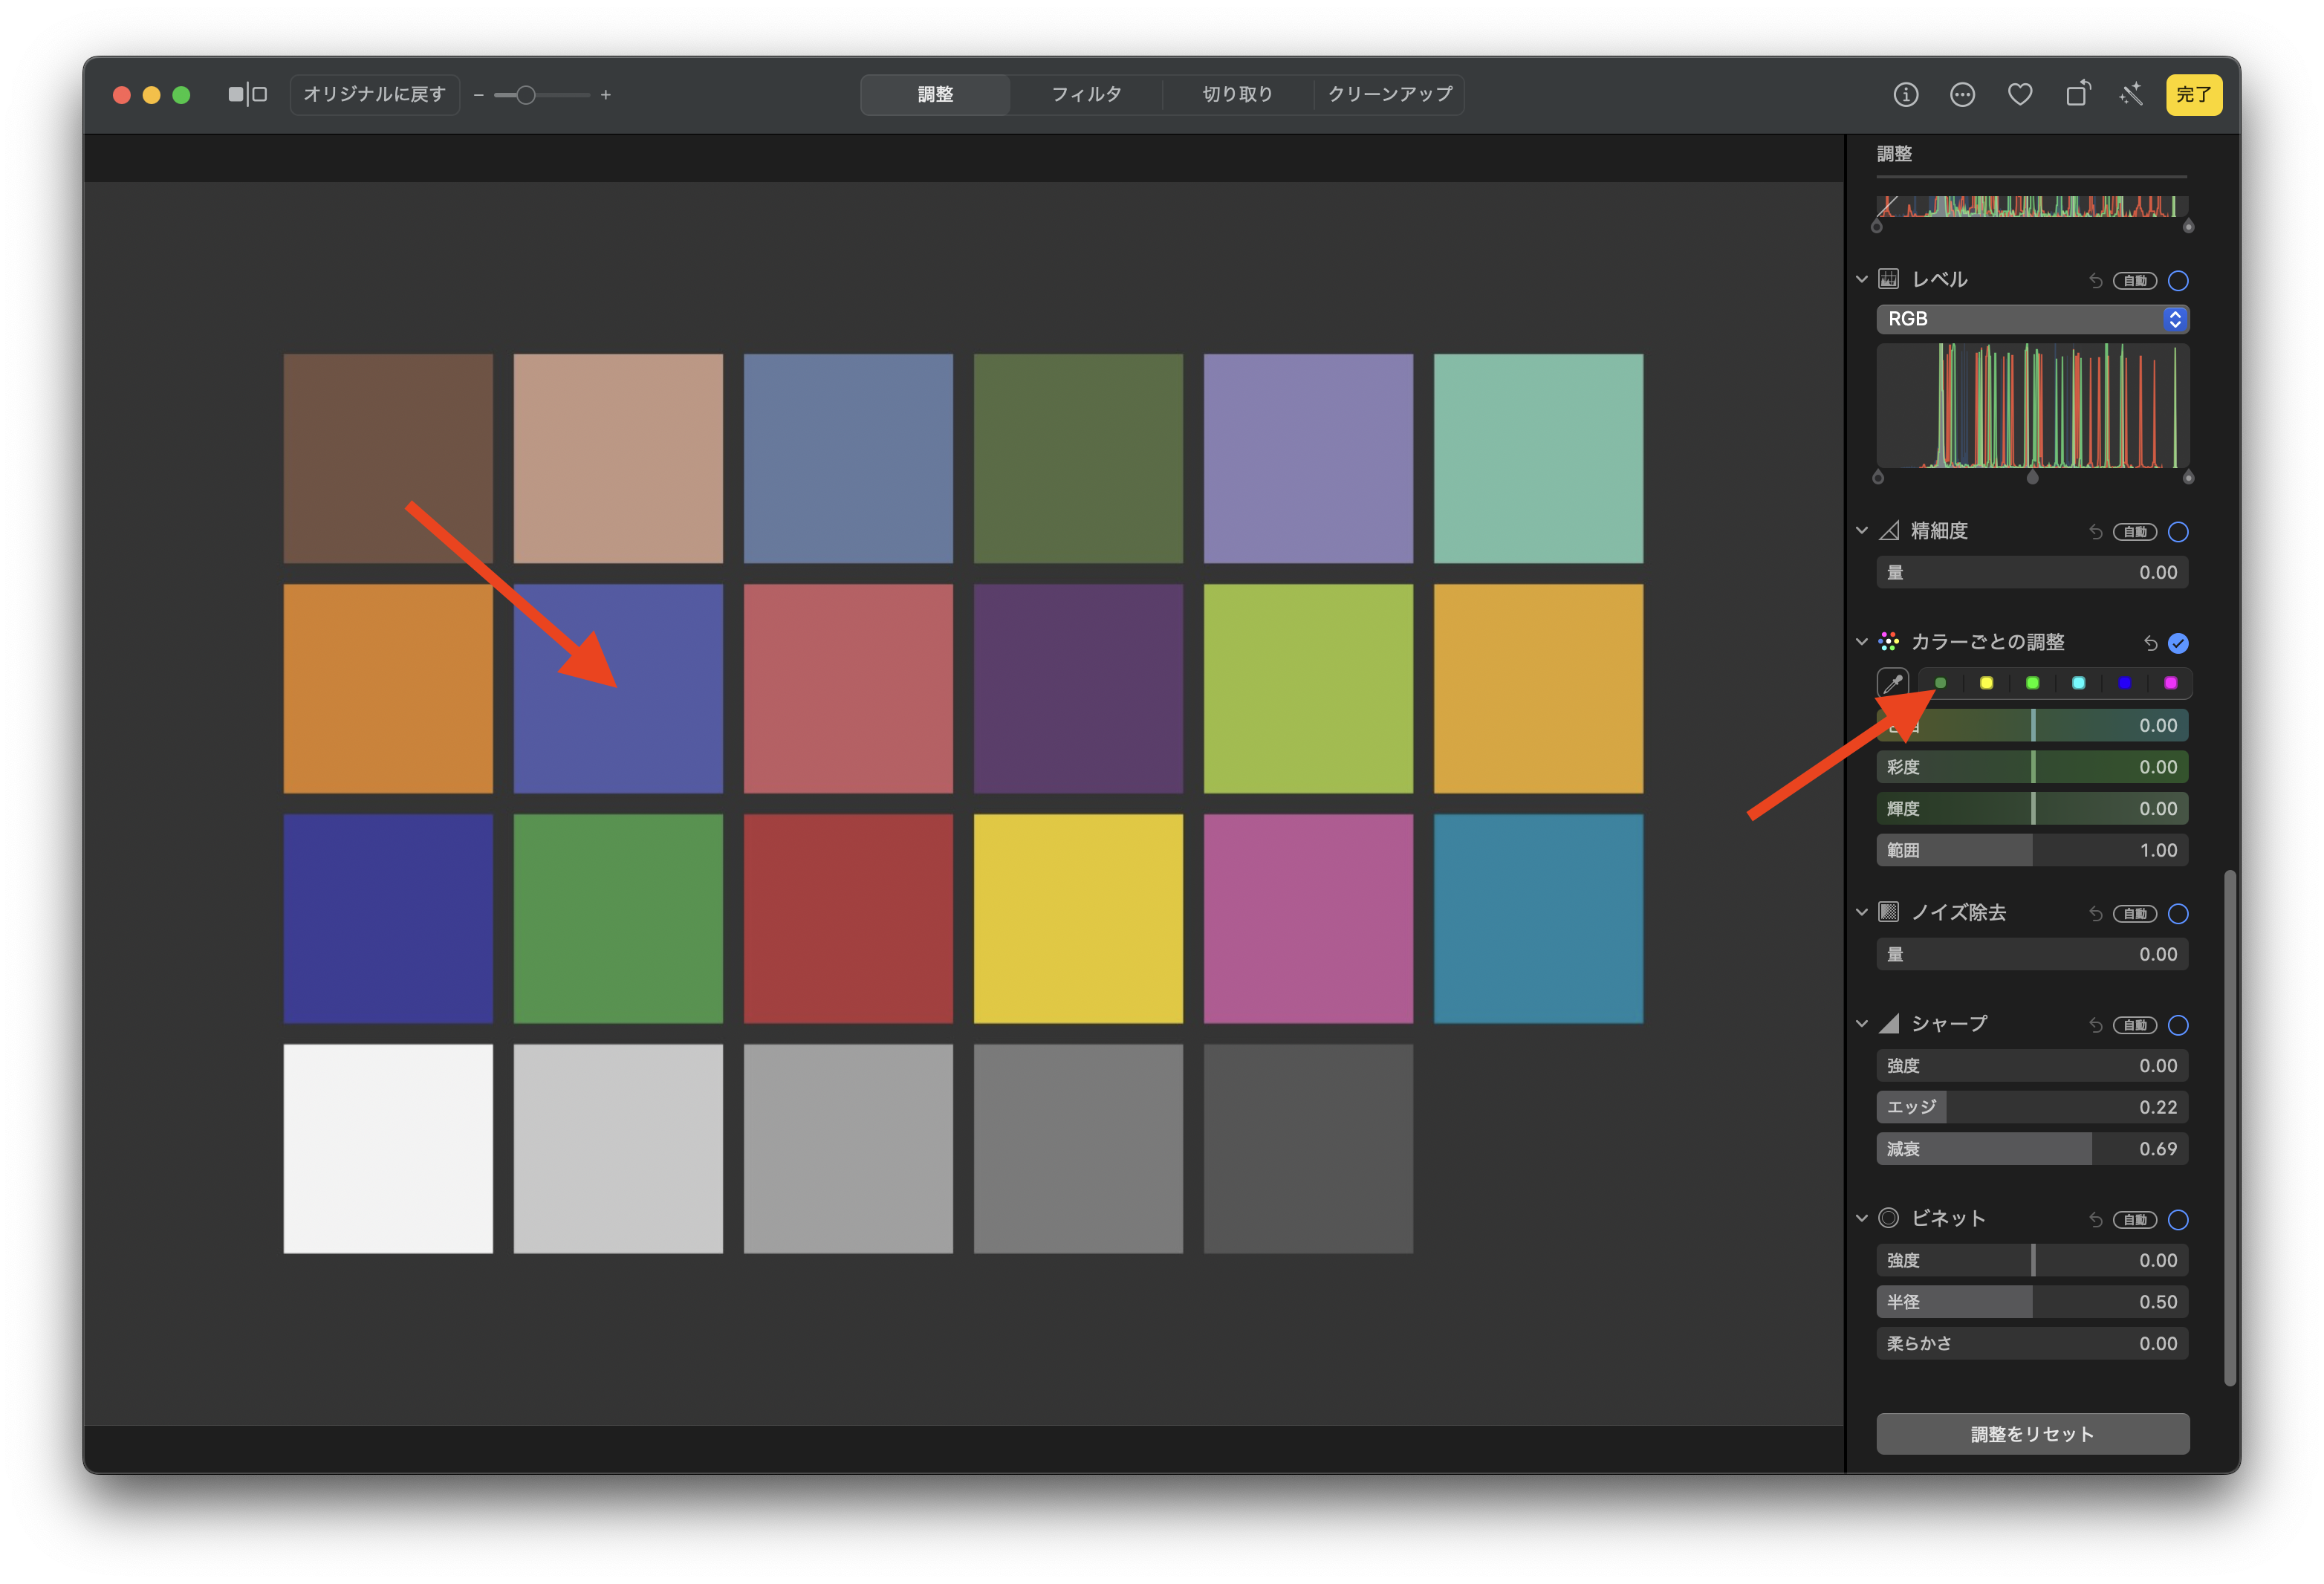Click the info icon in the toolbar
Image resolution: width=2324 pixels, height=1584 pixels.
(x=1905, y=95)
